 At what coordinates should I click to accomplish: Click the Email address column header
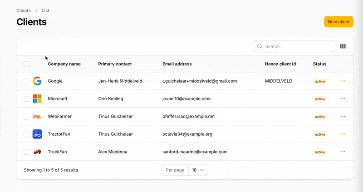click(x=177, y=64)
